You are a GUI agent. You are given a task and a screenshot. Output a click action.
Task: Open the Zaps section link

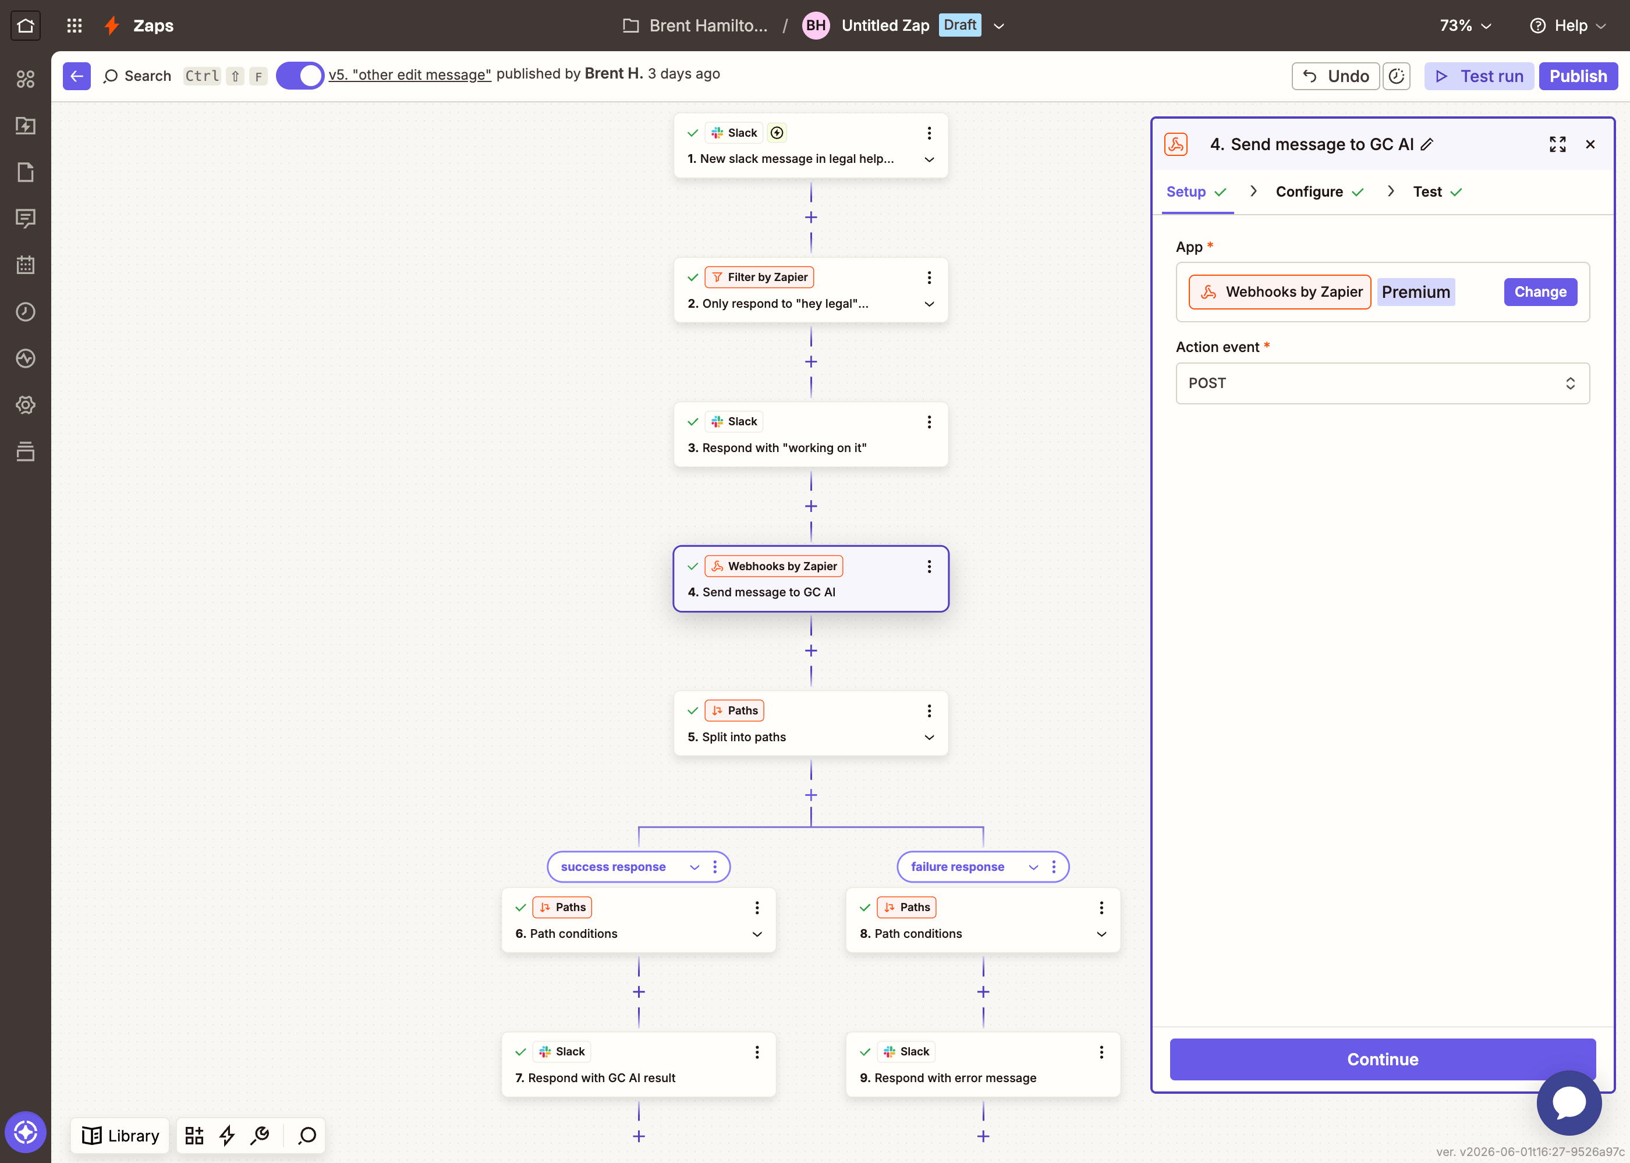[153, 26]
